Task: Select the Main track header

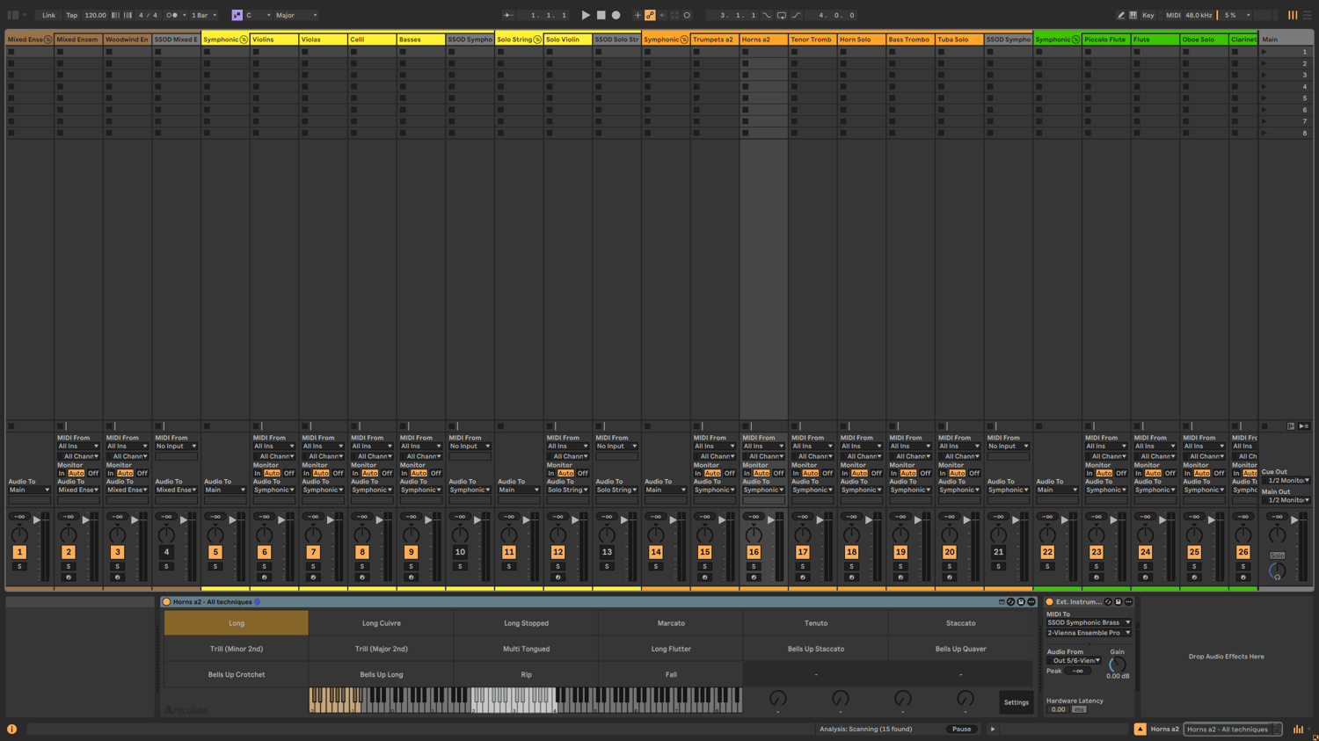Action: 1286,40
